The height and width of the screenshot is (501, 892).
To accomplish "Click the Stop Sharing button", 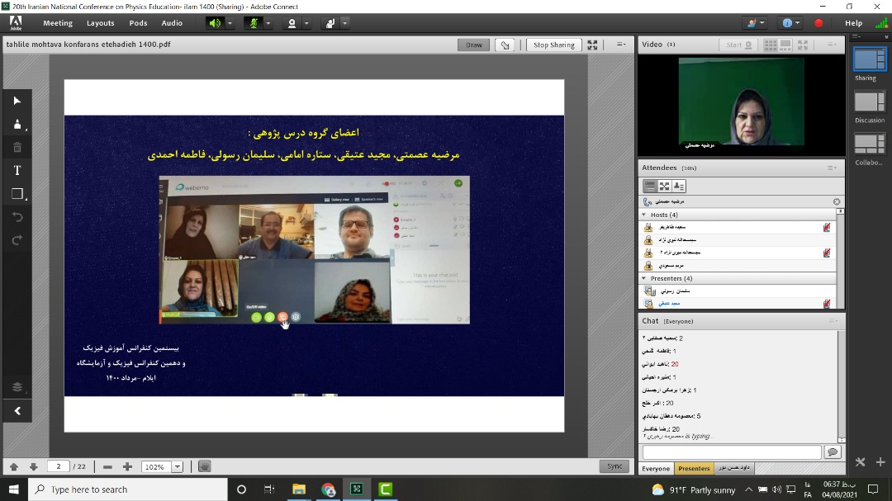I will coord(553,45).
